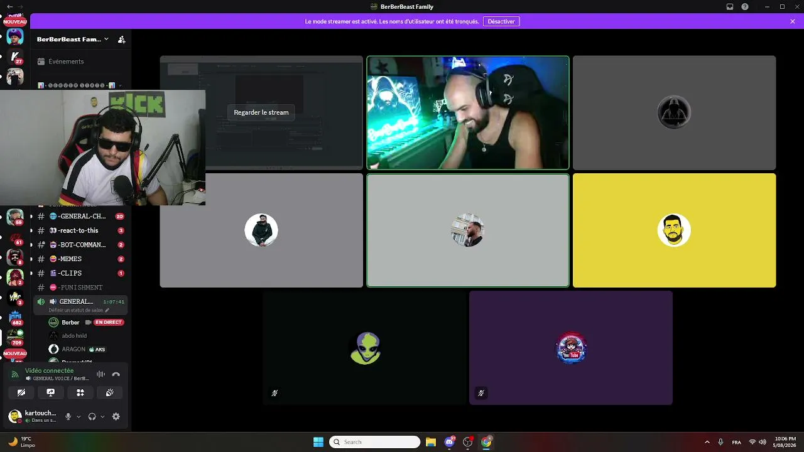Screen dimensions: 804x452
Task: Toggle screen share button
Action: click(51, 392)
